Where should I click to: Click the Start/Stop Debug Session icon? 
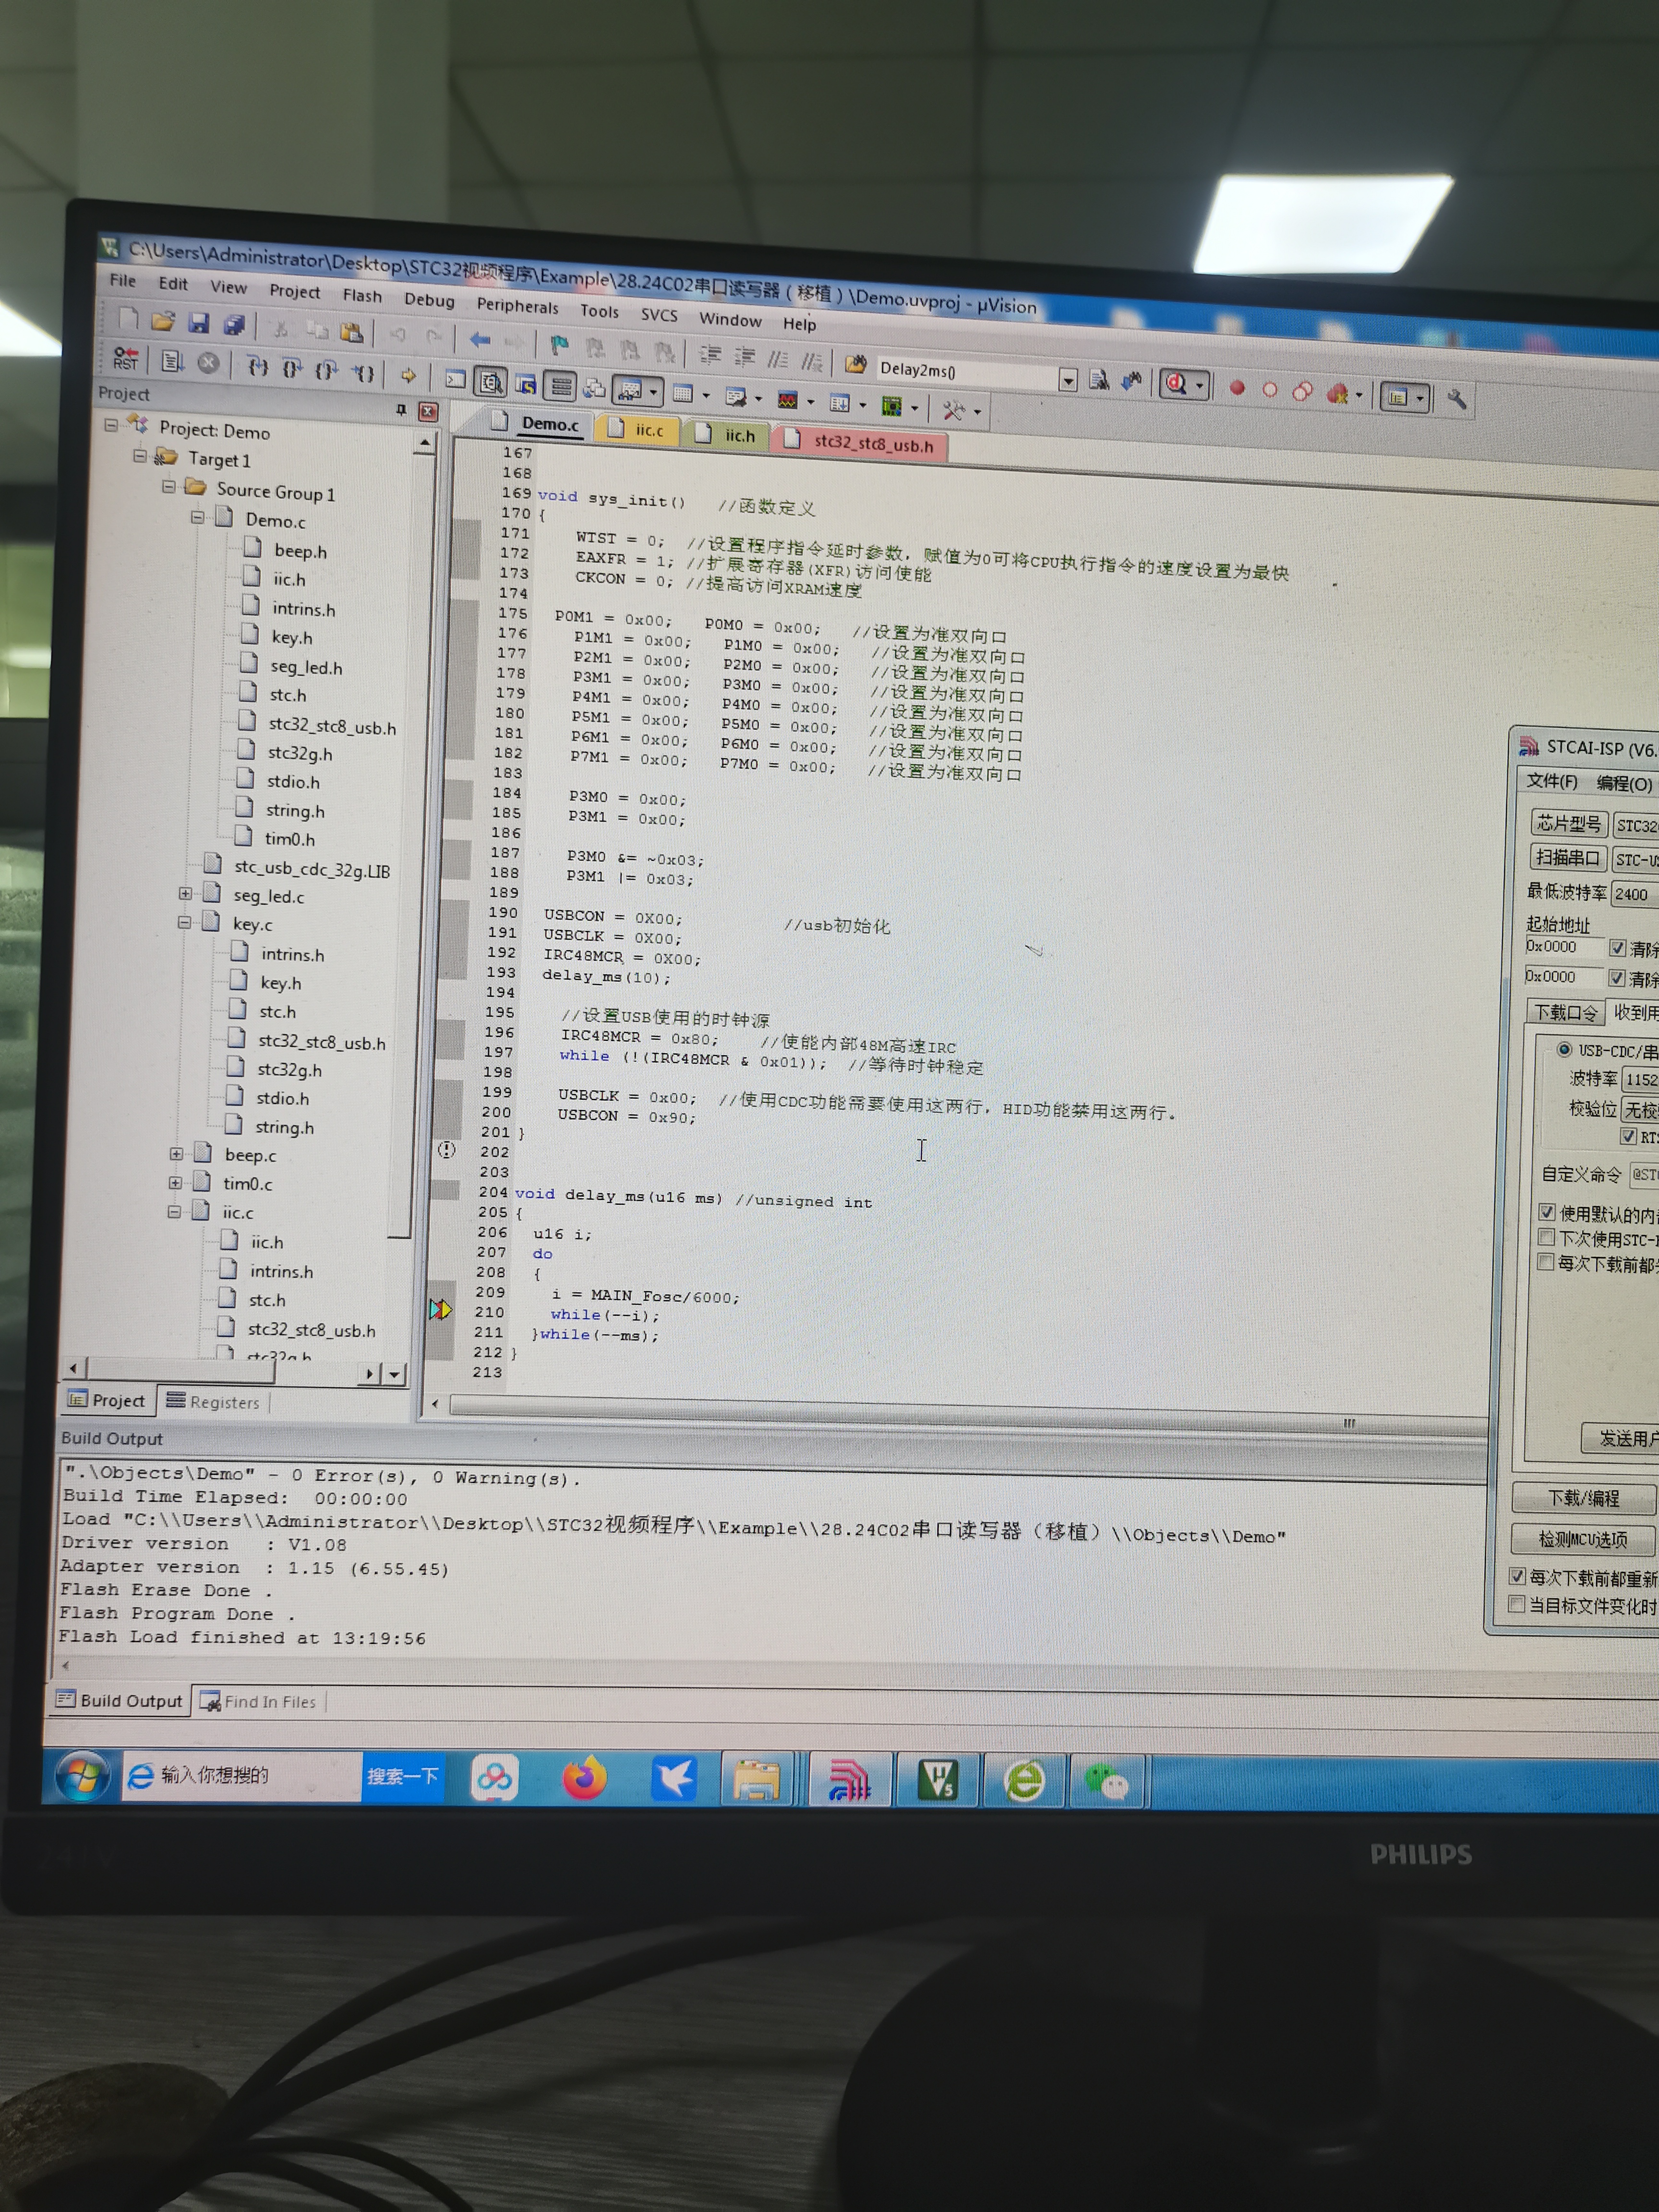click(1176, 384)
